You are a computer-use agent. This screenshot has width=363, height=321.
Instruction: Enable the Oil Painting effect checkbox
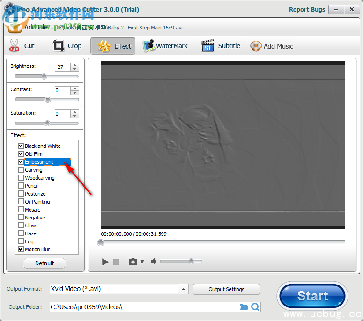pyautogui.click(x=21, y=202)
